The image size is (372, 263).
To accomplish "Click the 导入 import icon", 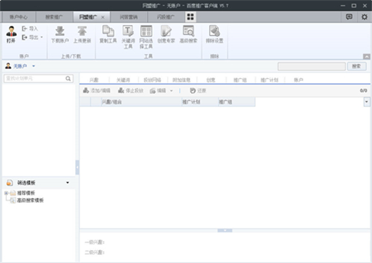I will pos(24,28).
